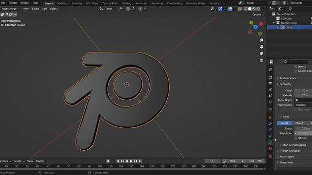
Task: Click the red X axis gizmo ball
Action: pyautogui.click(x=261, y=24)
